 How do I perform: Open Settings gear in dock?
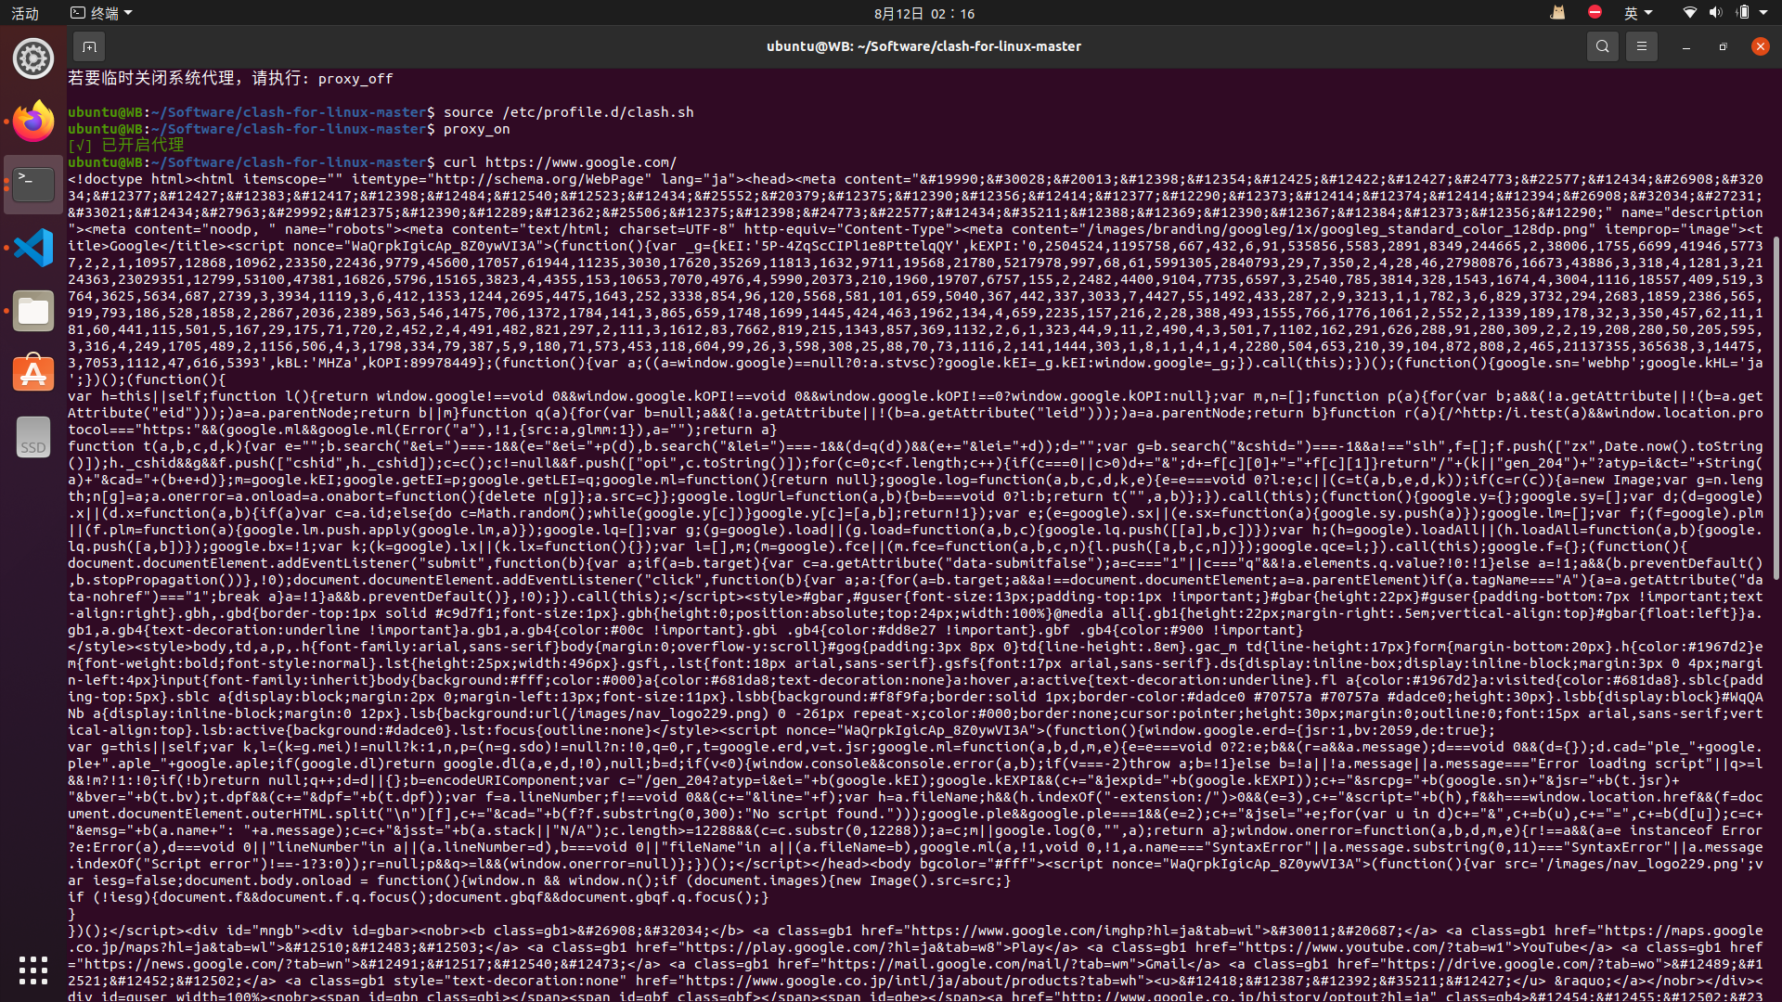click(x=33, y=58)
